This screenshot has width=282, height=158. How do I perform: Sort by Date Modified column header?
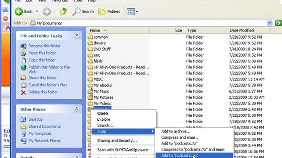[x=249, y=30]
